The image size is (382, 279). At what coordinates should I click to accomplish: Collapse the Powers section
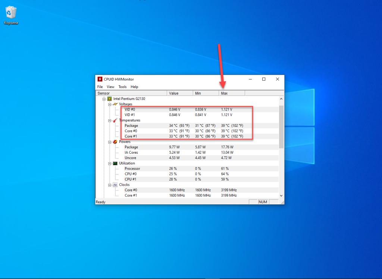click(x=110, y=142)
